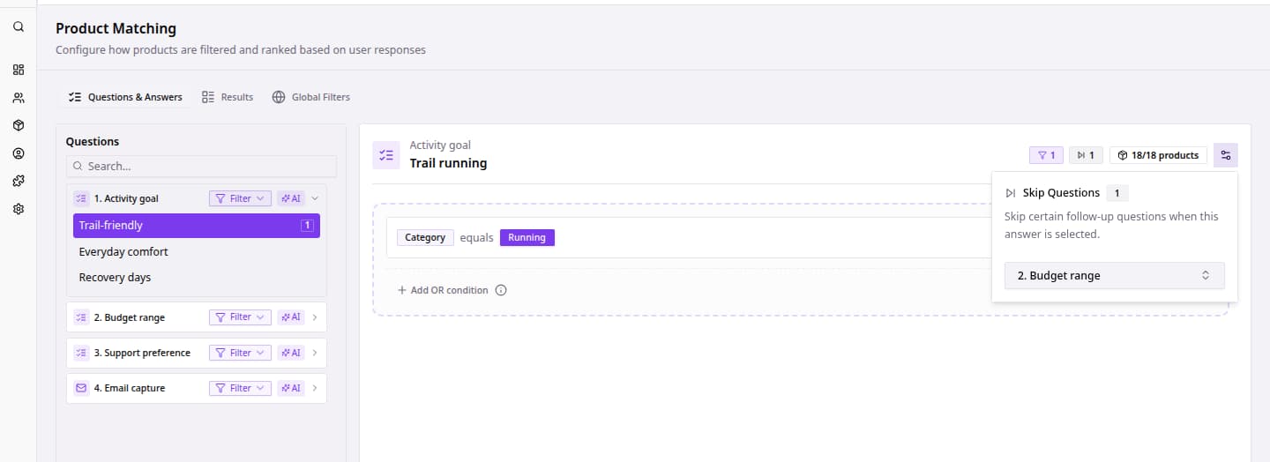The height and width of the screenshot is (462, 1270).
Task: Click the Product Matching page title
Action: click(x=116, y=29)
